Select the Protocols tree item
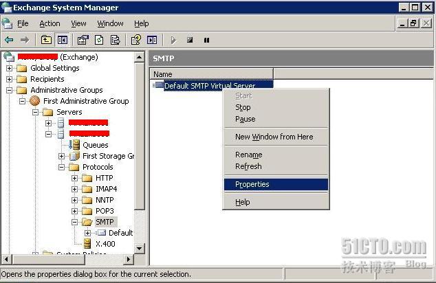Viewport: 436px width, 283px height. click(98, 167)
